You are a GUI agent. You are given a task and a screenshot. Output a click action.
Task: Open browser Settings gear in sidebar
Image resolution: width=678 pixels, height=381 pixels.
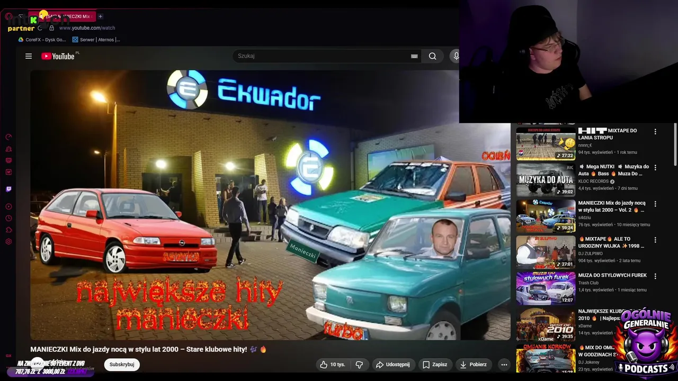[8, 242]
